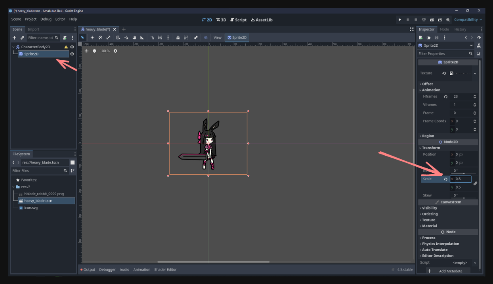This screenshot has height=284, width=493.
Task: Adjust the Skew slider in Transform
Action: tap(464, 198)
